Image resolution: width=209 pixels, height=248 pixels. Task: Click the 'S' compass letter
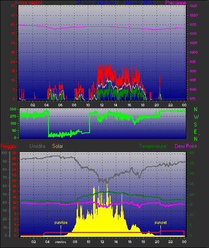196,125
